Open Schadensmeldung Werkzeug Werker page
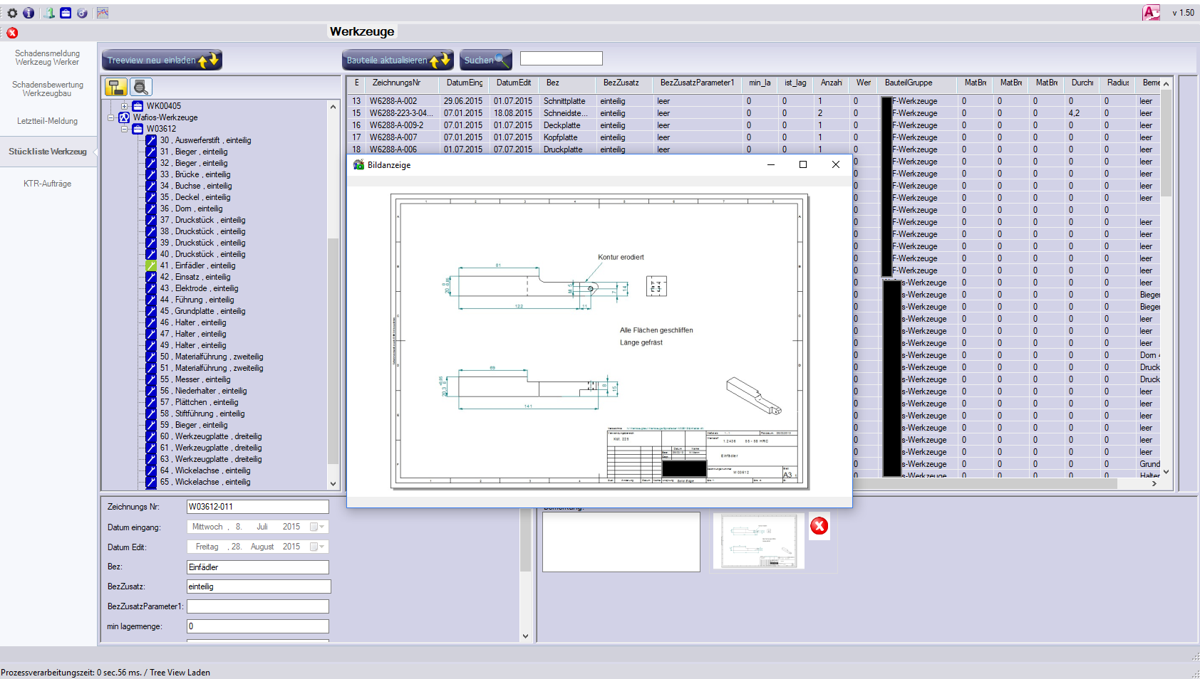Viewport: 1200px width, 679px height. pos(48,58)
